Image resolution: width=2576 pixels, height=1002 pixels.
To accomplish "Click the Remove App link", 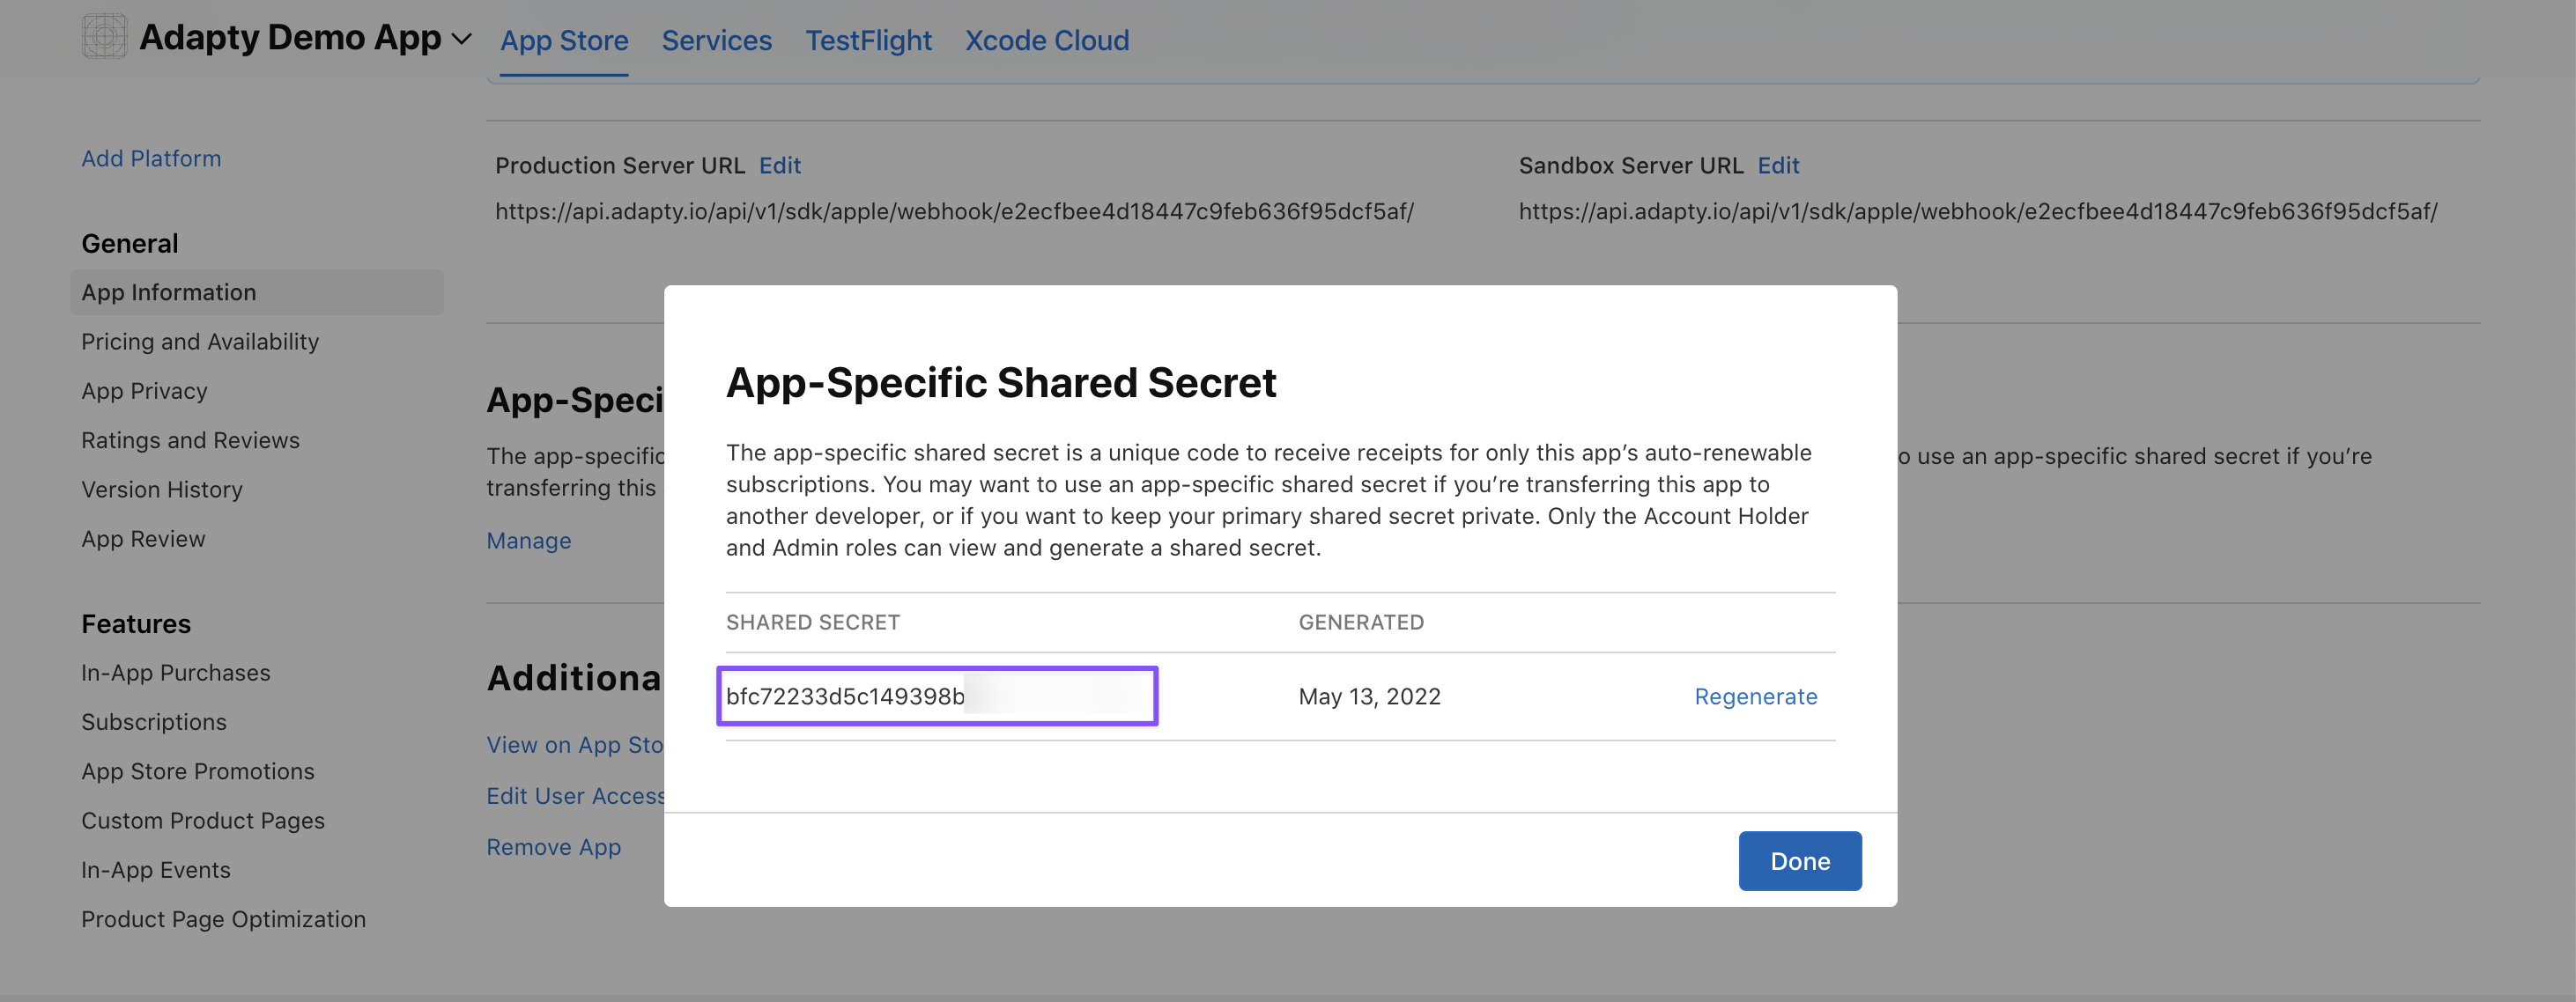I will coord(553,846).
